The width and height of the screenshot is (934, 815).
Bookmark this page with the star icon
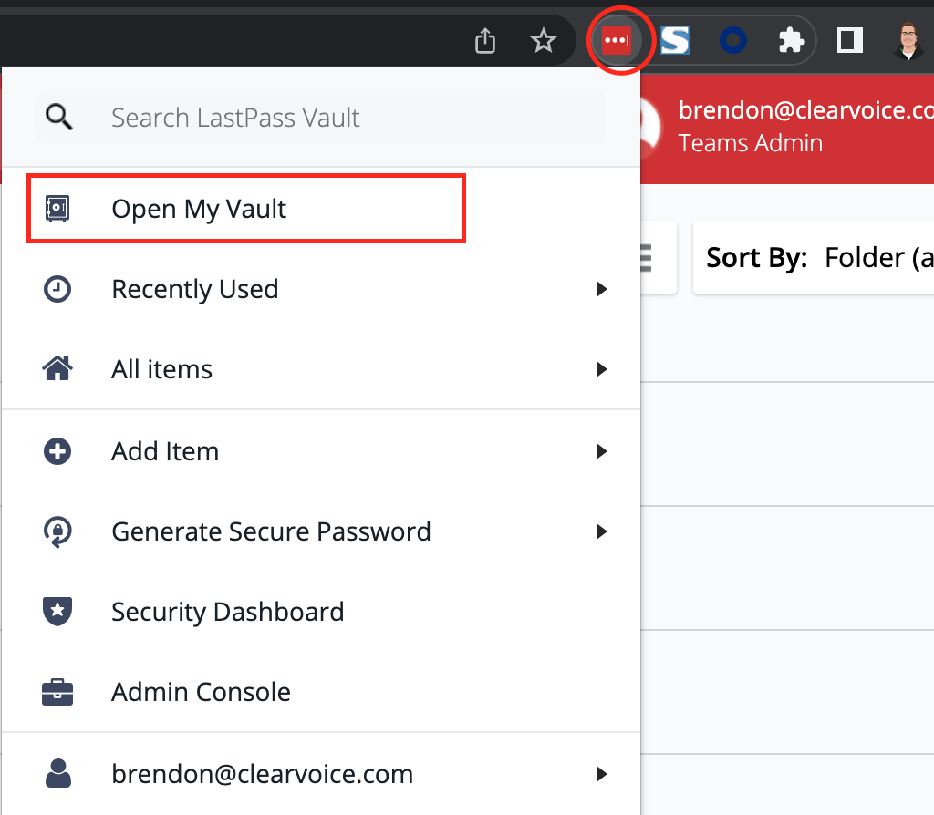pyautogui.click(x=544, y=40)
